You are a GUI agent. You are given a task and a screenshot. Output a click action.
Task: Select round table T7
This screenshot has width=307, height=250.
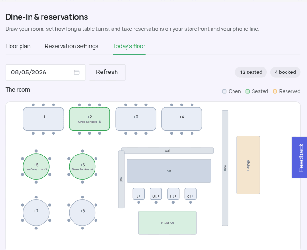coord(36,213)
